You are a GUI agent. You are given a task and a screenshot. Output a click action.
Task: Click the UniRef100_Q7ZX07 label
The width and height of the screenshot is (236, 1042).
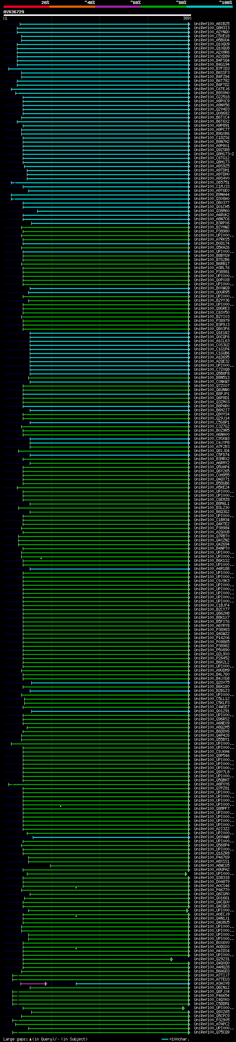click(x=211, y=386)
